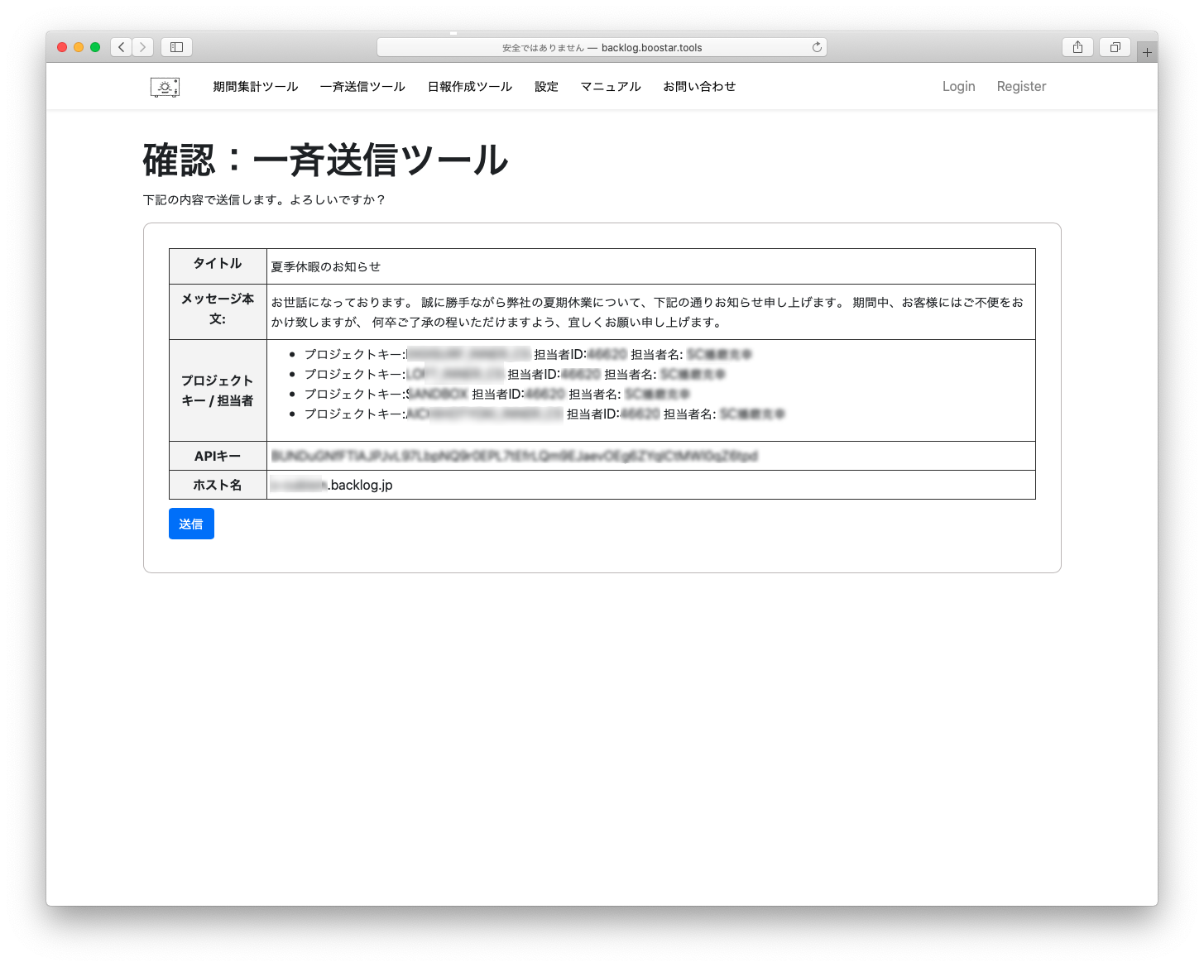Reload the page with the refresh icon
1204x967 pixels.
coord(817,47)
